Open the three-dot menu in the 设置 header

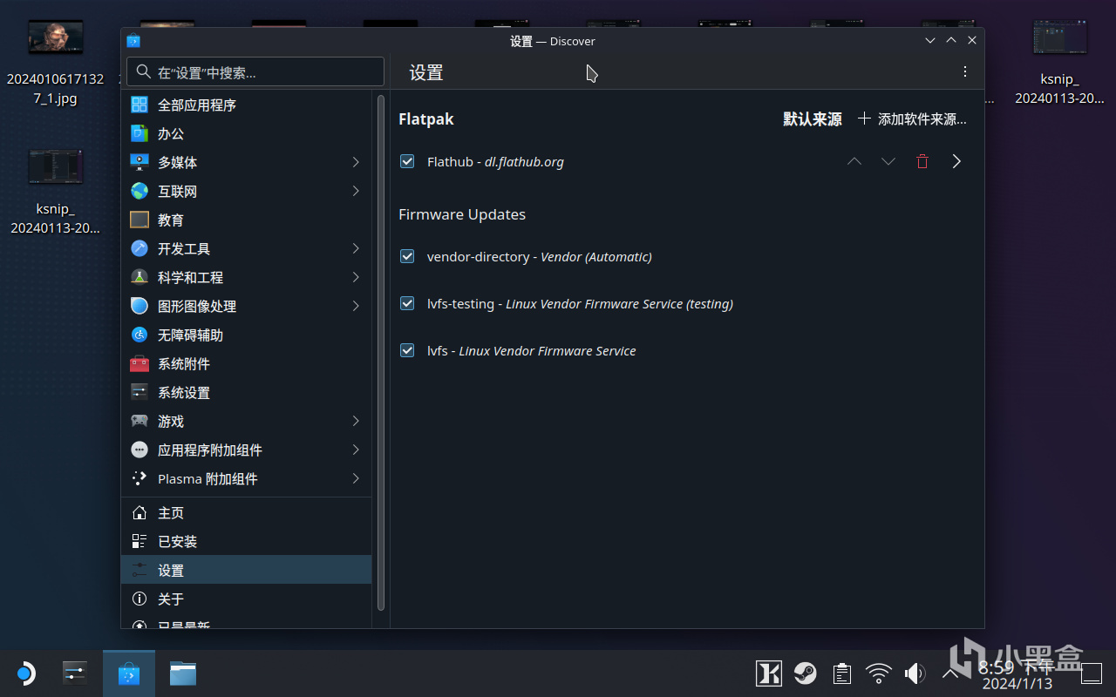click(x=965, y=71)
